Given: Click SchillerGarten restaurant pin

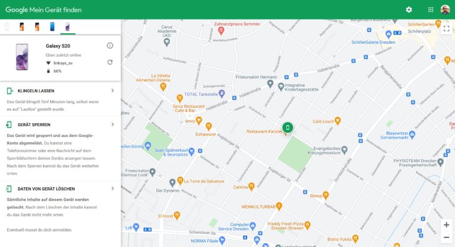Looking at the screenshot, I should (x=438, y=23).
